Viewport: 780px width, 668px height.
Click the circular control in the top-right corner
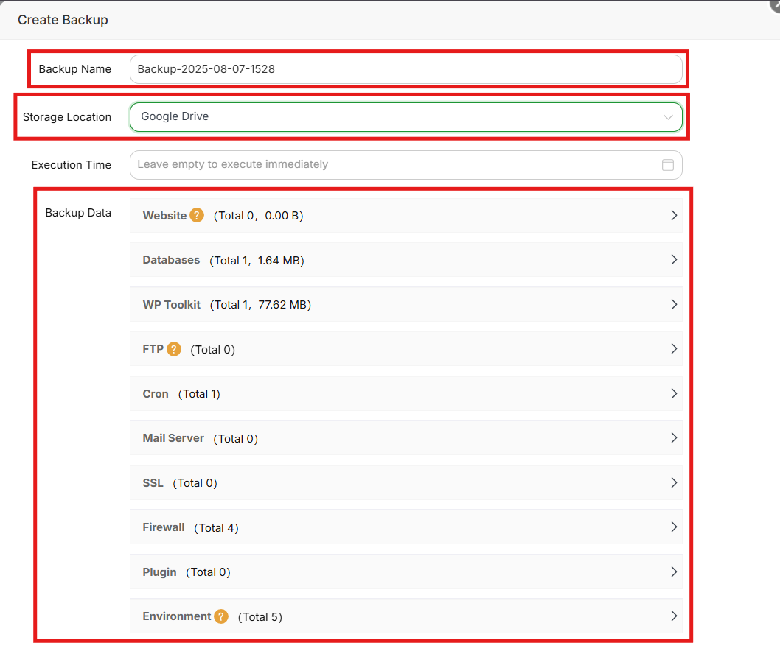pyautogui.click(x=776, y=4)
